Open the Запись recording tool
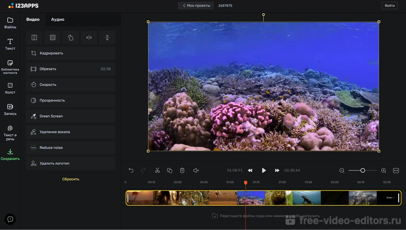The width and height of the screenshot is (406, 230). 10,109
